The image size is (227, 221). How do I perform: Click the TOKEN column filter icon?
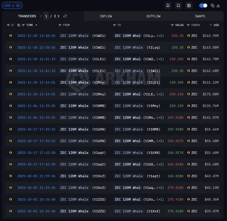pos(188,25)
